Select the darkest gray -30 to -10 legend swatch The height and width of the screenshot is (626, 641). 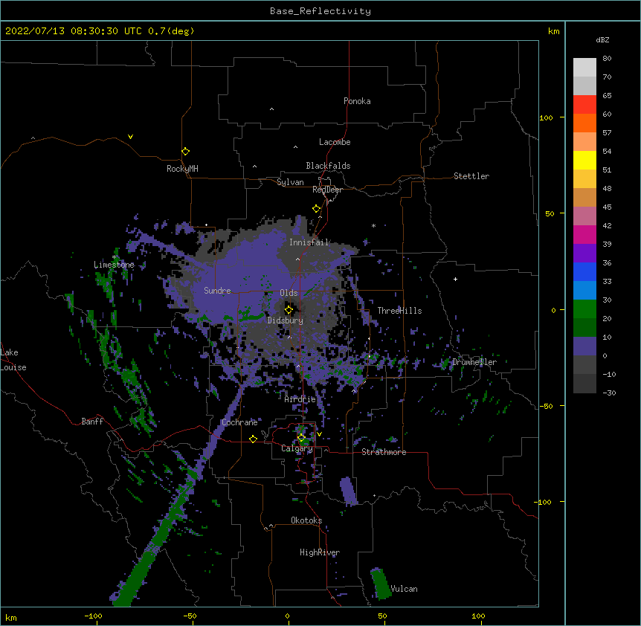coord(584,384)
